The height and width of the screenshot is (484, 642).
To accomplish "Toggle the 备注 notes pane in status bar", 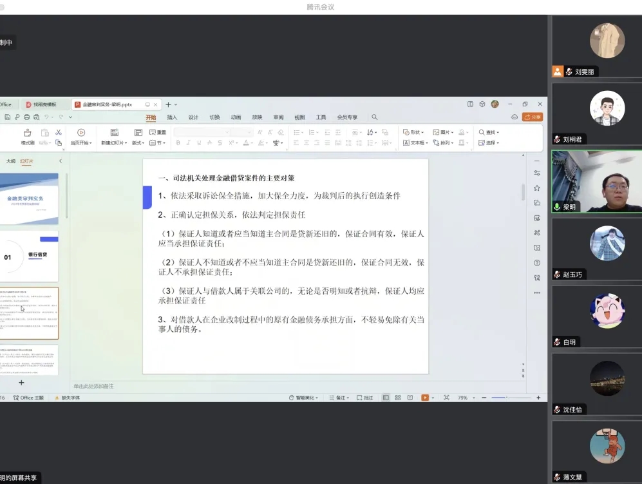I will pos(337,398).
